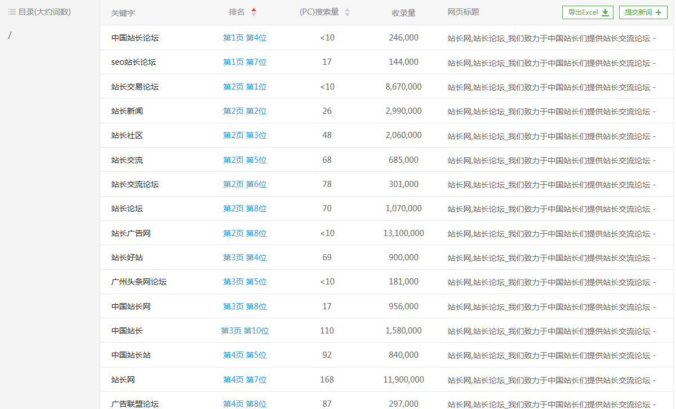This screenshot has height=409, width=676.
Task: Sort by (PC)搜索量 using its arrow icon
Action: tap(347, 12)
